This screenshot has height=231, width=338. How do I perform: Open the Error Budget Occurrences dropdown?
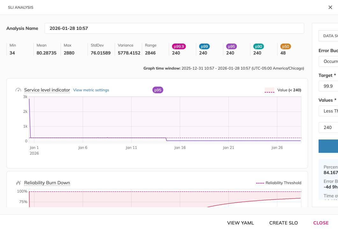[330, 61]
